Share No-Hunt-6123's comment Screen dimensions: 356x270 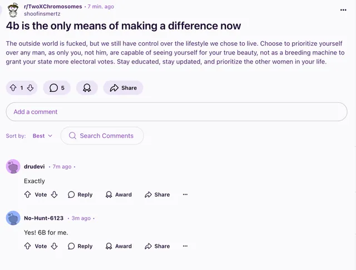click(x=157, y=246)
